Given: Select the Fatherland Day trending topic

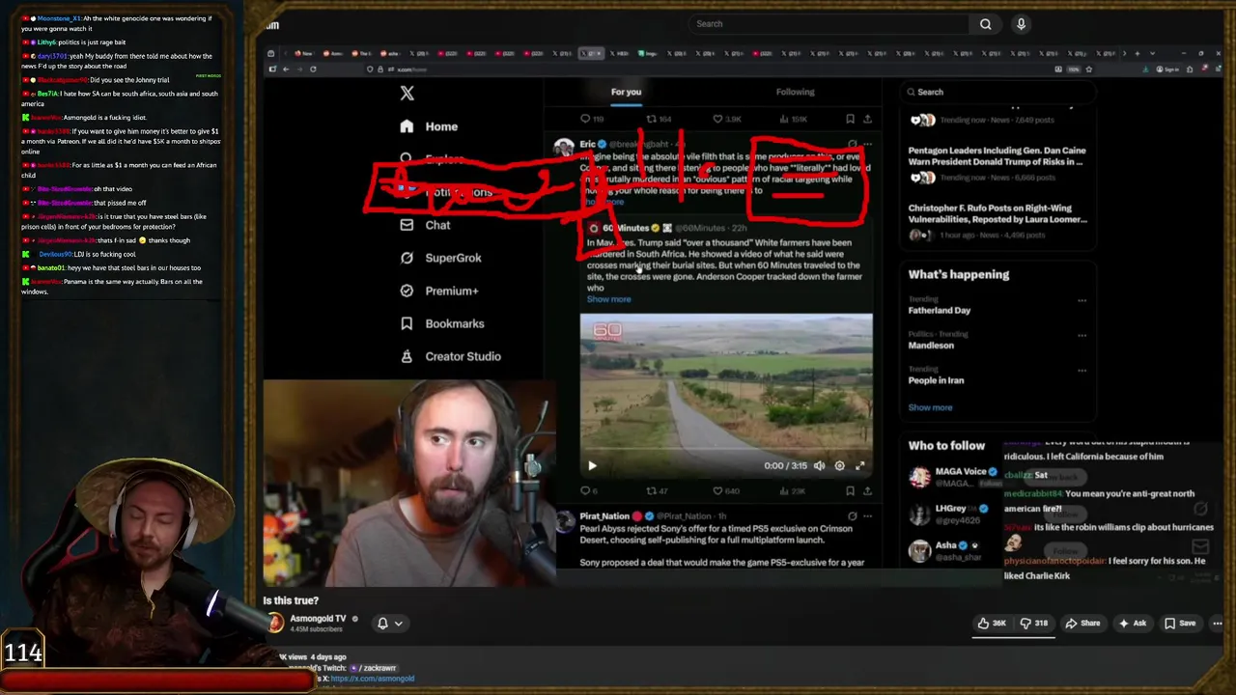Looking at the screenshot, I should (939, 311).
